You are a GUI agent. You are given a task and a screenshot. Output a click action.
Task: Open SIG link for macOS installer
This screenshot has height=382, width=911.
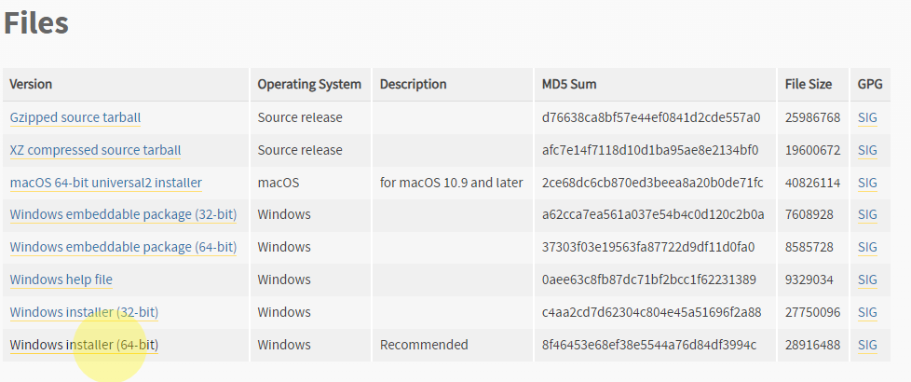pyautogui.click(x=867, y=184)
